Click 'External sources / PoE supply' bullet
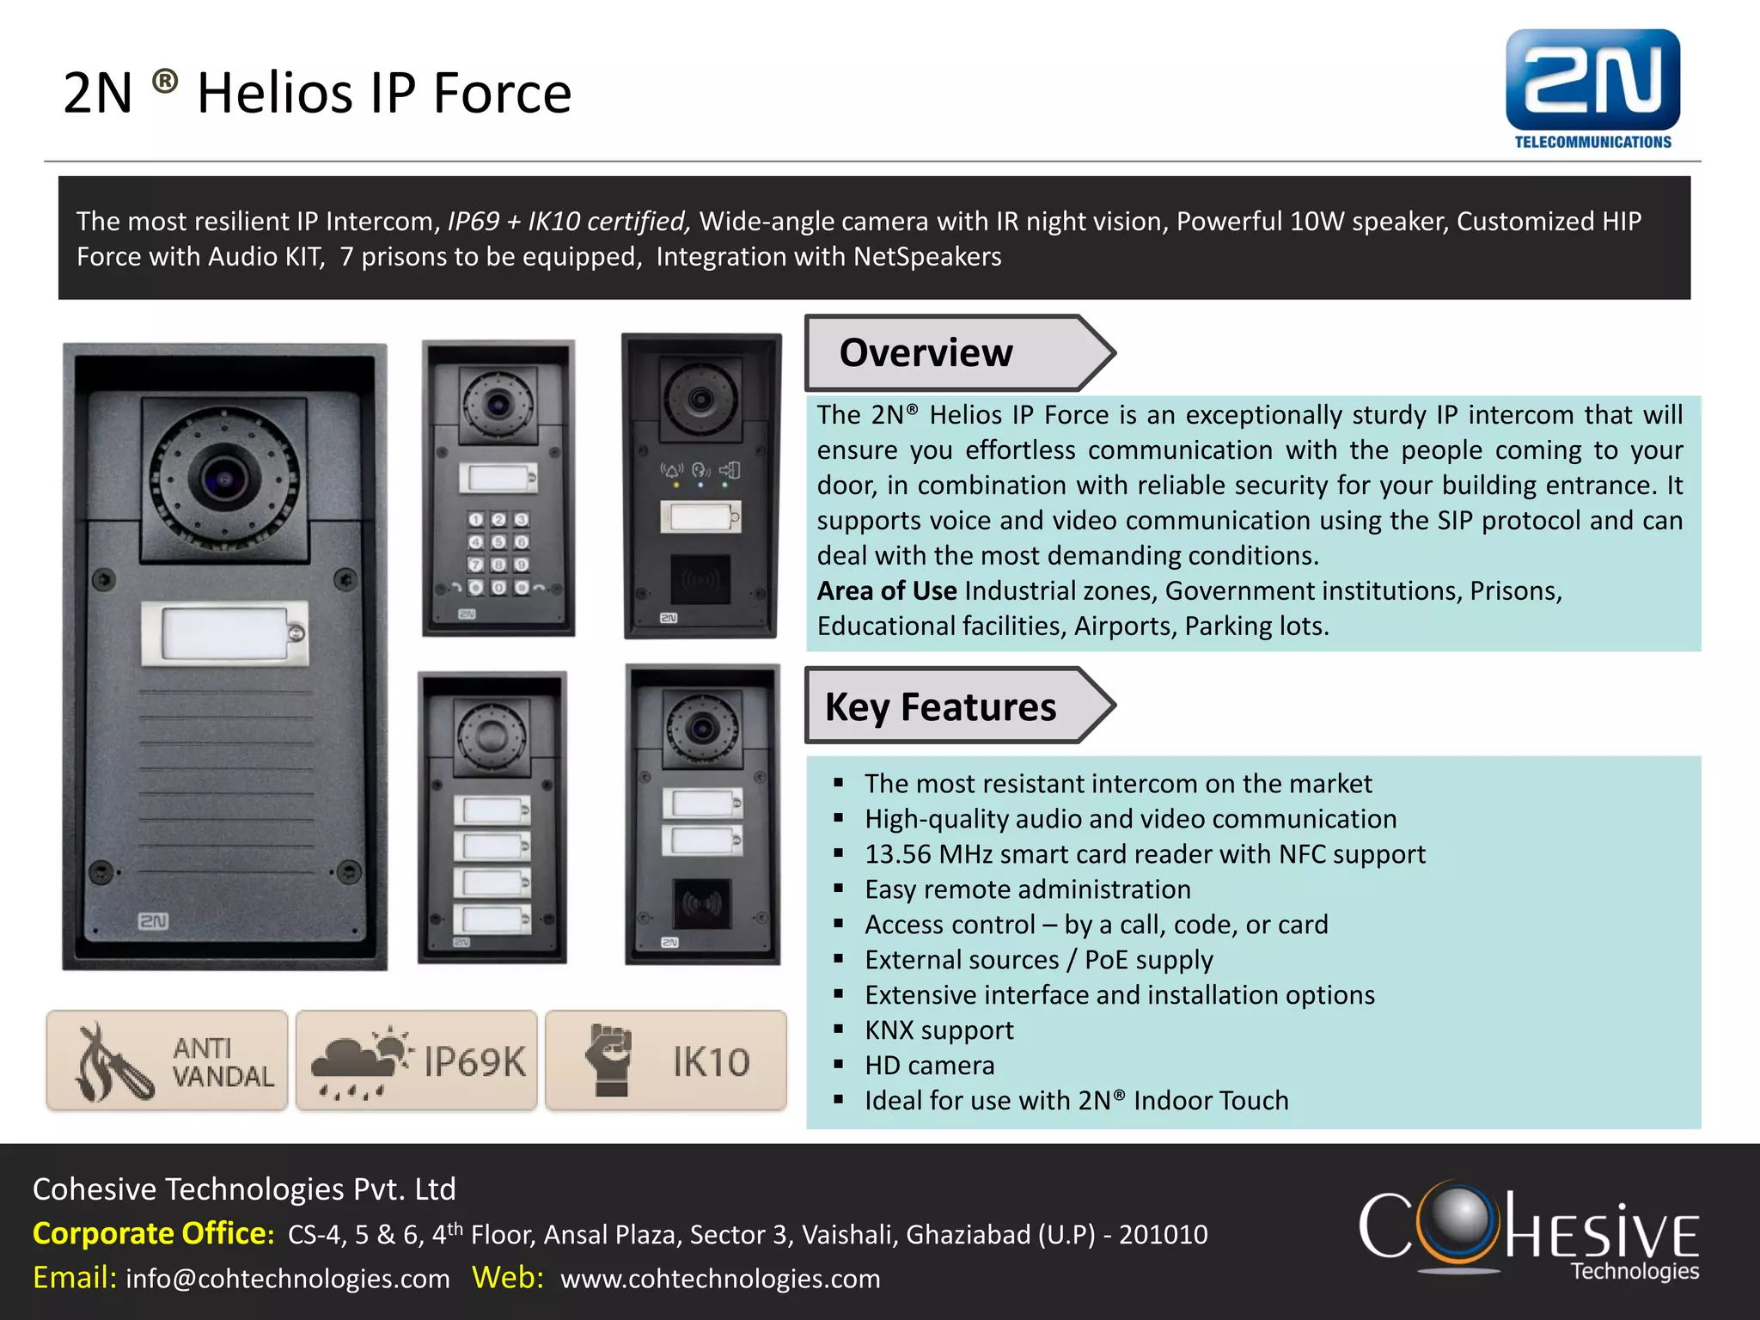Screen dimensions: 1760x1320 (x=1039, y=960)
